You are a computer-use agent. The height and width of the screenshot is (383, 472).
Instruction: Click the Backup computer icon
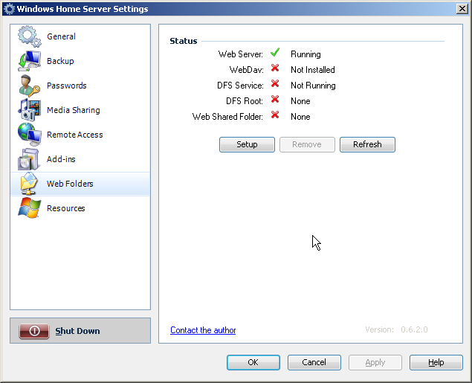coord(29,61)
